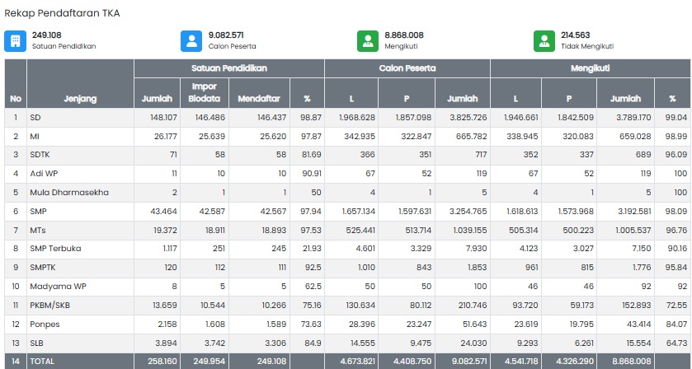Click the Mengikuti group header
Viewport: 692px width, 369px height.
pyautogui.click(x=590, y=68)
